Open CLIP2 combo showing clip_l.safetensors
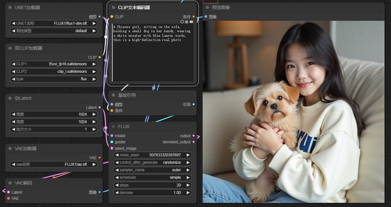Viewport: 391px width, 207px height. coord(54,72)
